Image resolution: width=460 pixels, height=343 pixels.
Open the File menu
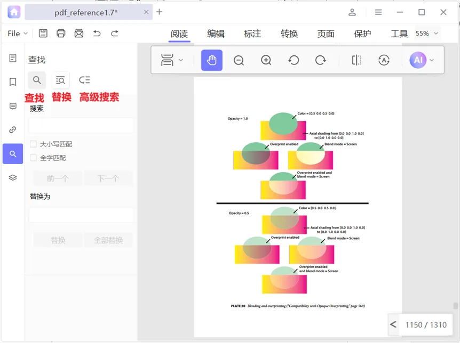point(17,34)
